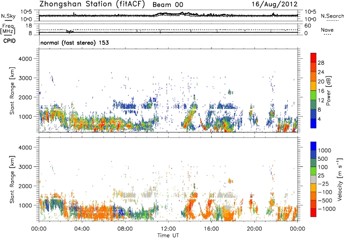Click the 'N.Sky' legend label

click(8, 16)
